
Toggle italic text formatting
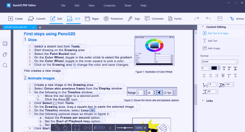pyautogui.click(x=229, y=68)
